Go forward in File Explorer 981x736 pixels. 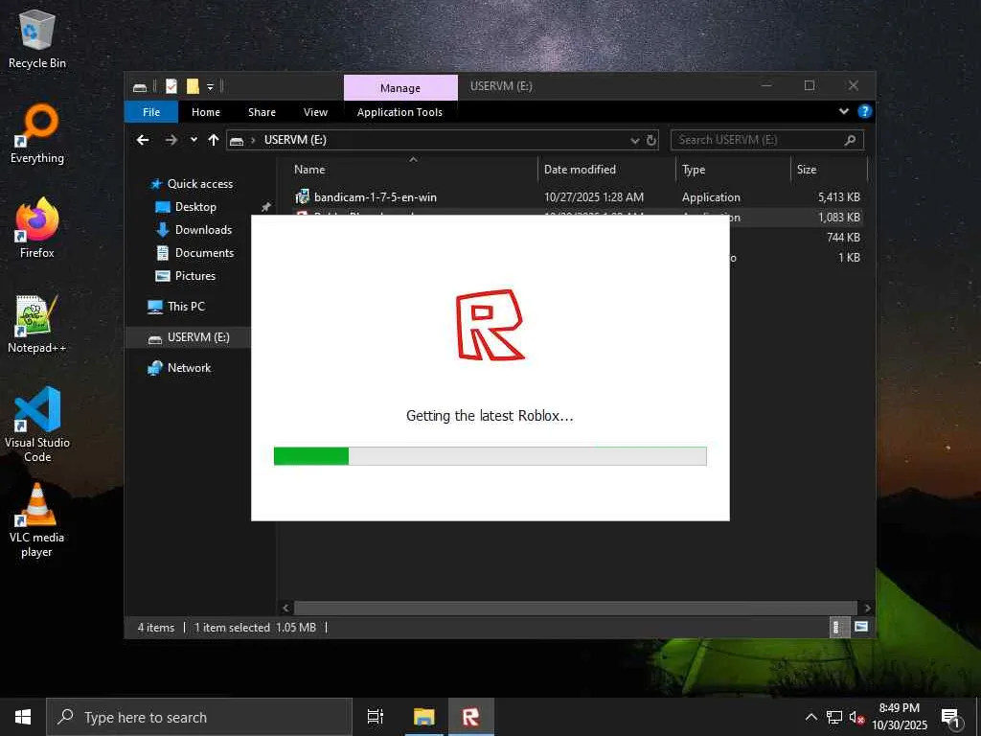[x=171, y=140]
